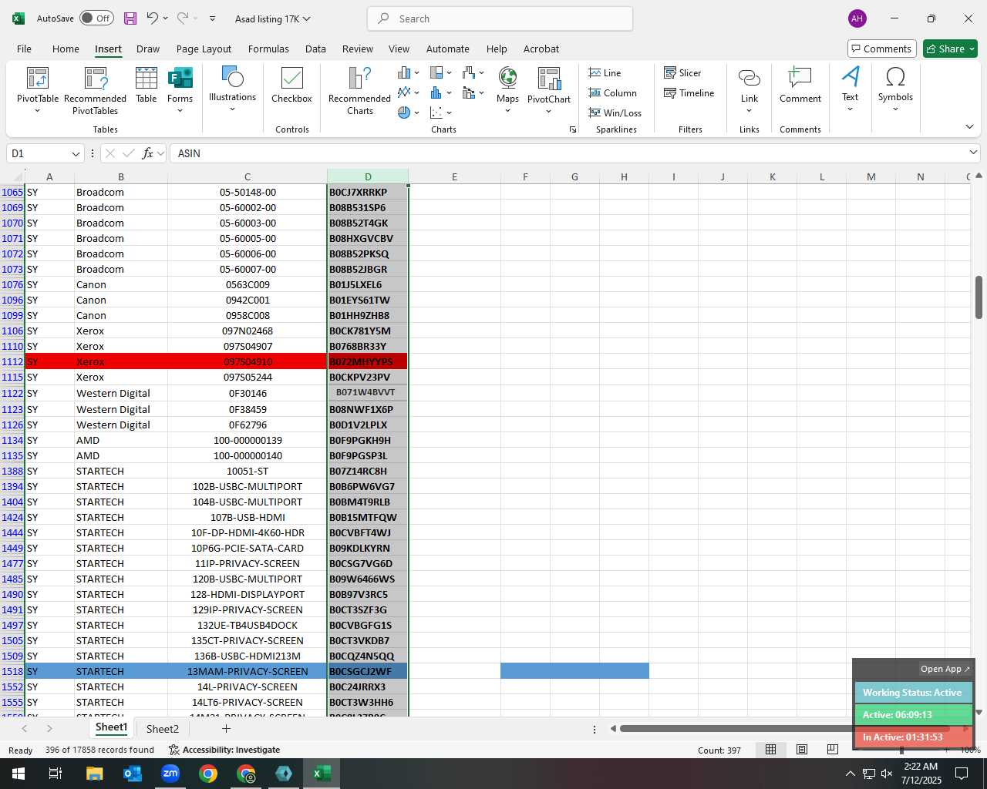The image size is (987, 789).
Task: Click Open App in the tracker widget
Action: click(945, 669)
